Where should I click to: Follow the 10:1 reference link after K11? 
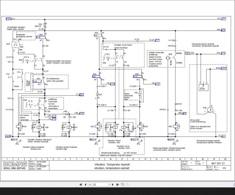pyautogui.click(x=224, y=19)
